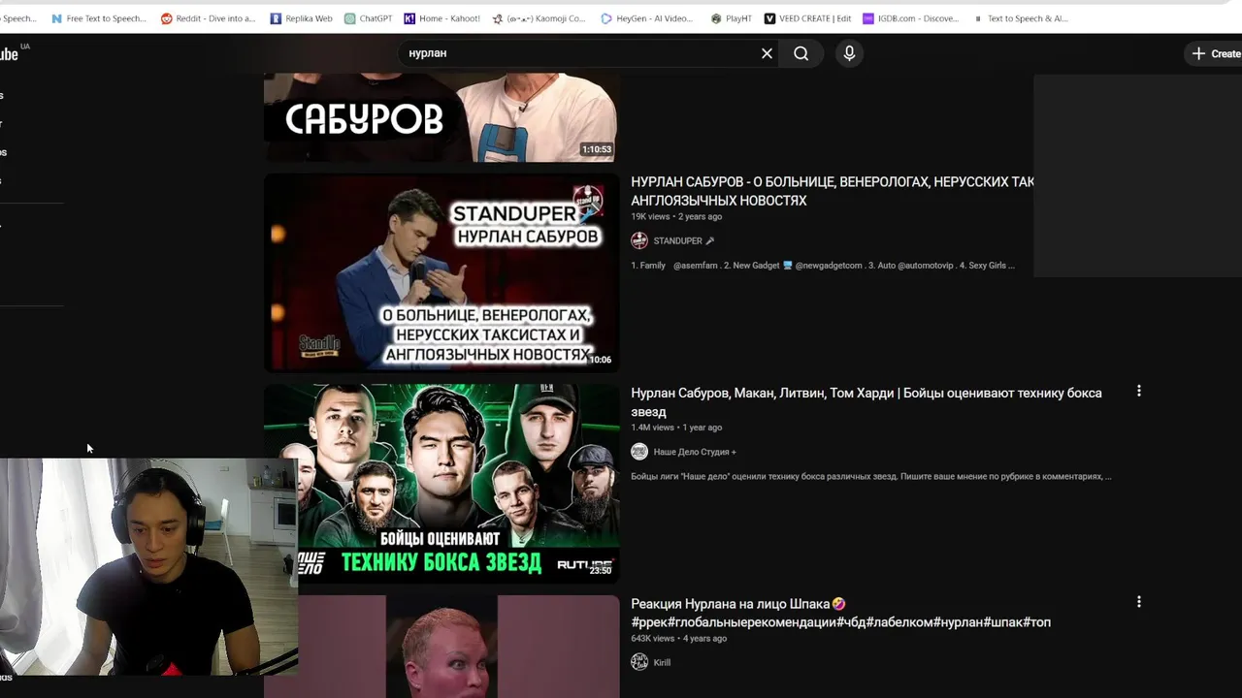Open the Kaomoji bookmark

tap(539, 18)
